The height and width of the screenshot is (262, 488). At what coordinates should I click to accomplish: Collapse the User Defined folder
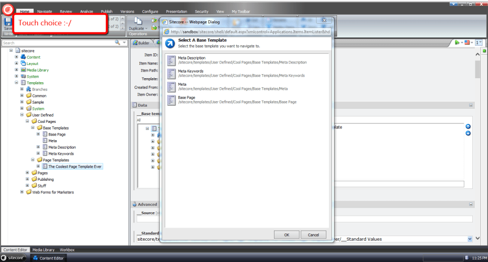coord(22,115)
